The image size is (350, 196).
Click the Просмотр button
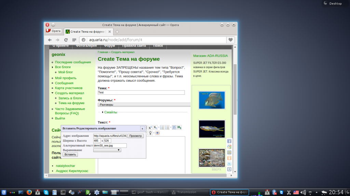pos(135,136)
